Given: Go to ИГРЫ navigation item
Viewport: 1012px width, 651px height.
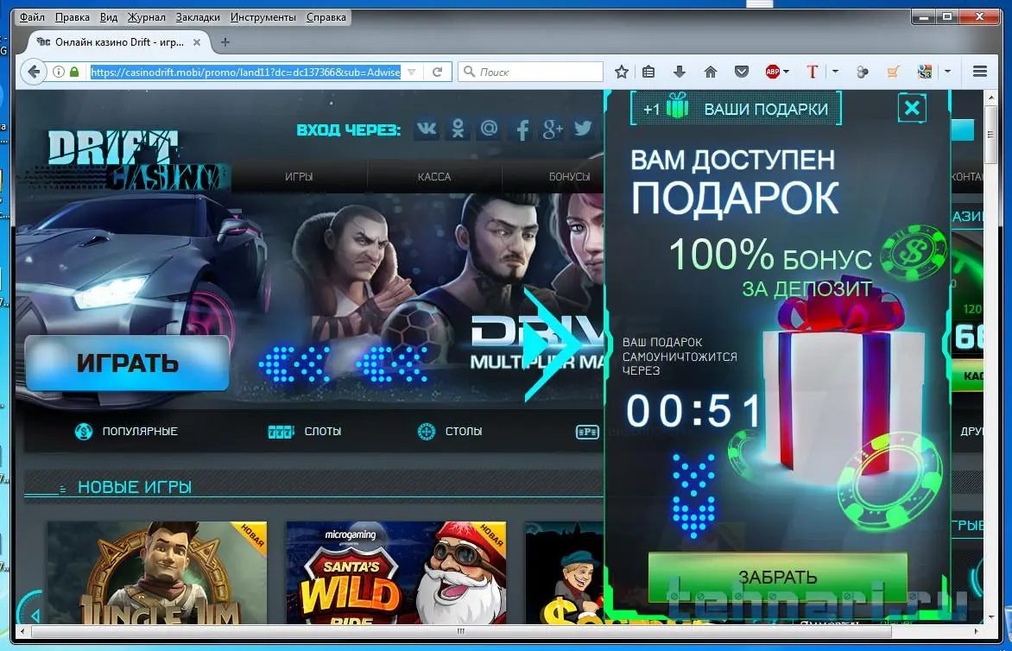Looking at the screenshot, I should [299, 176].
